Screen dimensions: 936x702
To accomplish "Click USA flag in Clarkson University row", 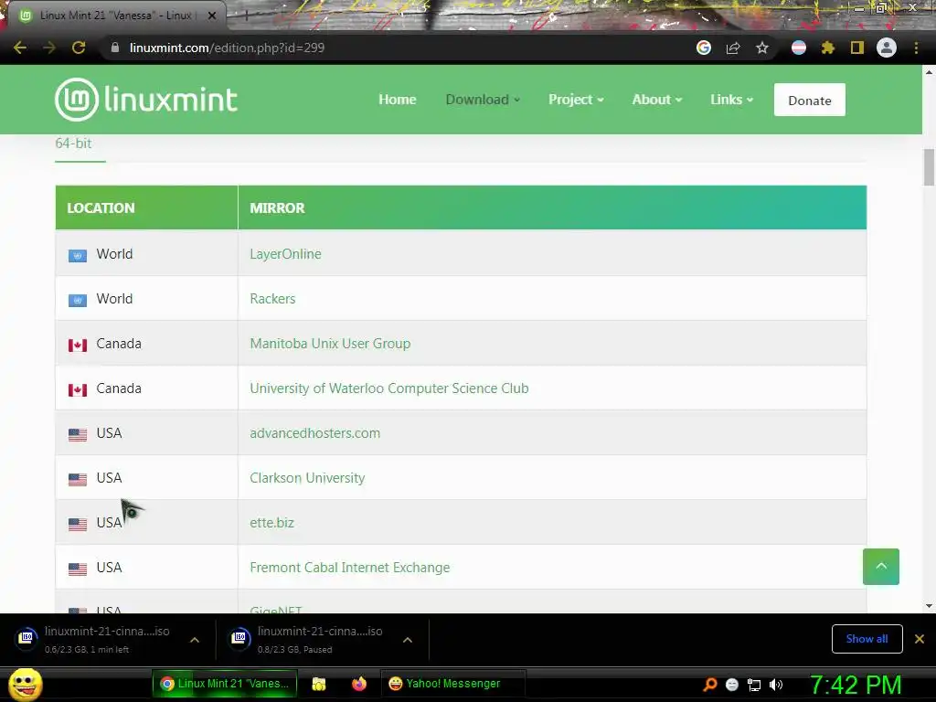I will [78, 480].
